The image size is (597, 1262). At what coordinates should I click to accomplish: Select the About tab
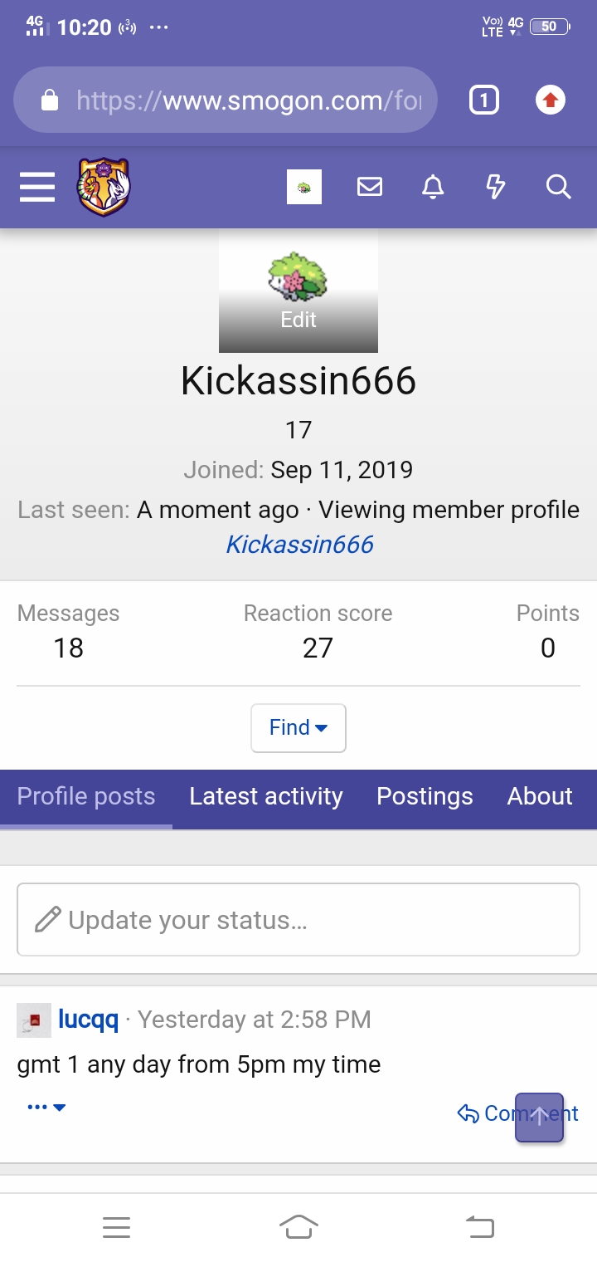pos(540,797)
